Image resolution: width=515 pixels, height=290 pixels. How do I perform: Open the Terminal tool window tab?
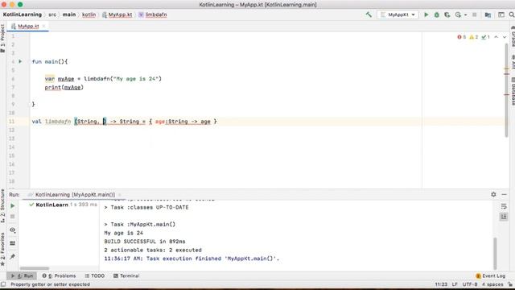[126, 275]
